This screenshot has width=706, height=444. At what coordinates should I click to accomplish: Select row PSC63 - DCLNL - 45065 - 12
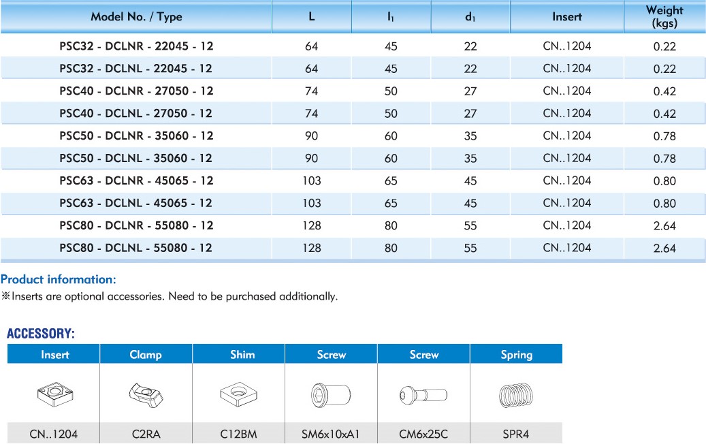353,203
